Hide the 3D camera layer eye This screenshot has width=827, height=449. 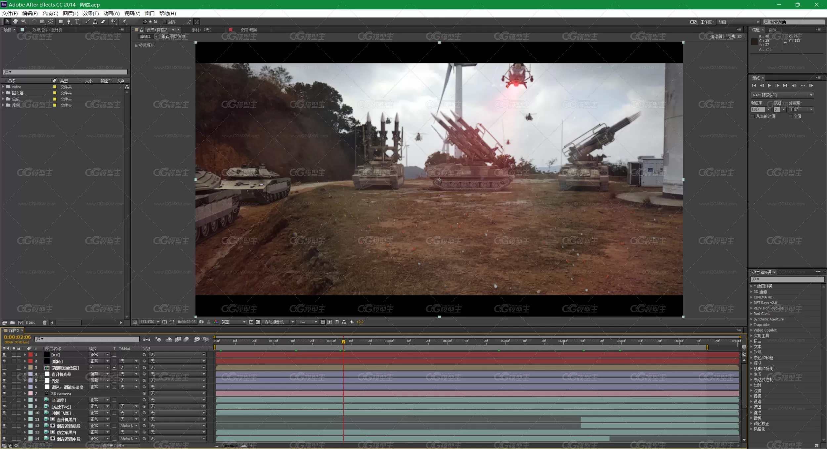[4, 393]
